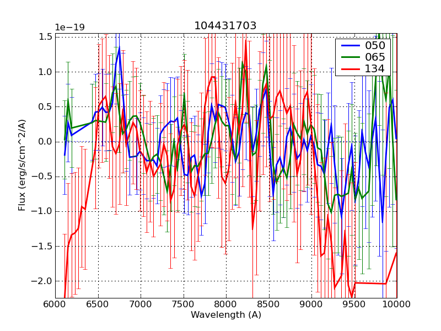Click the 7000 x-axis tick label

coord(141,304)
